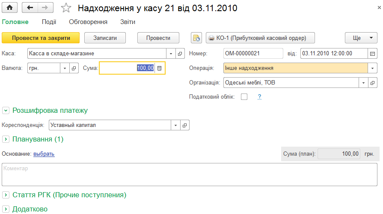Expand the Стаття РГК section
Image resolution: width=383 pixels, height=214 pixels.
pyautogui.click(x=6, y=195)
